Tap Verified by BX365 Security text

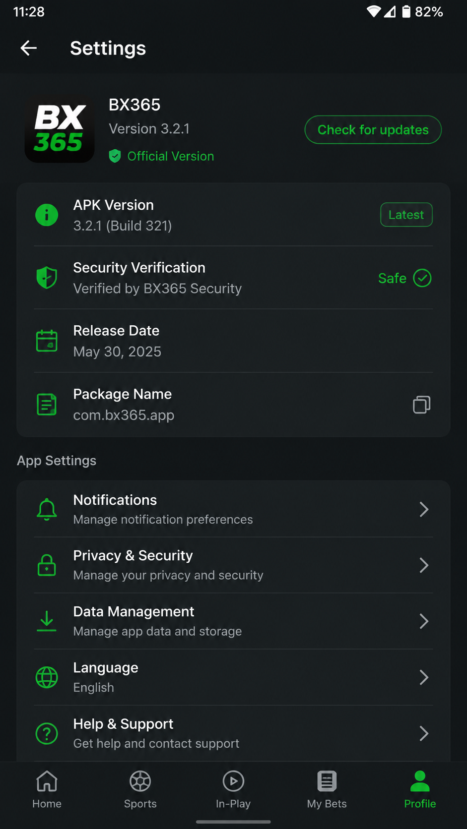[x=157, y=289]
